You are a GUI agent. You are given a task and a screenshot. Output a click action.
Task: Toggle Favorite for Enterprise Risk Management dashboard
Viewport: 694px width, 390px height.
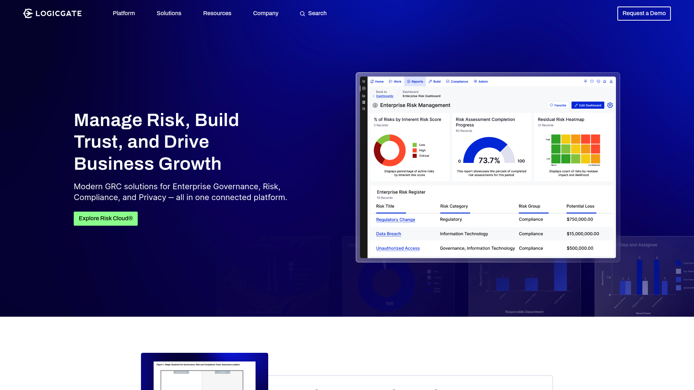(558, 105)
